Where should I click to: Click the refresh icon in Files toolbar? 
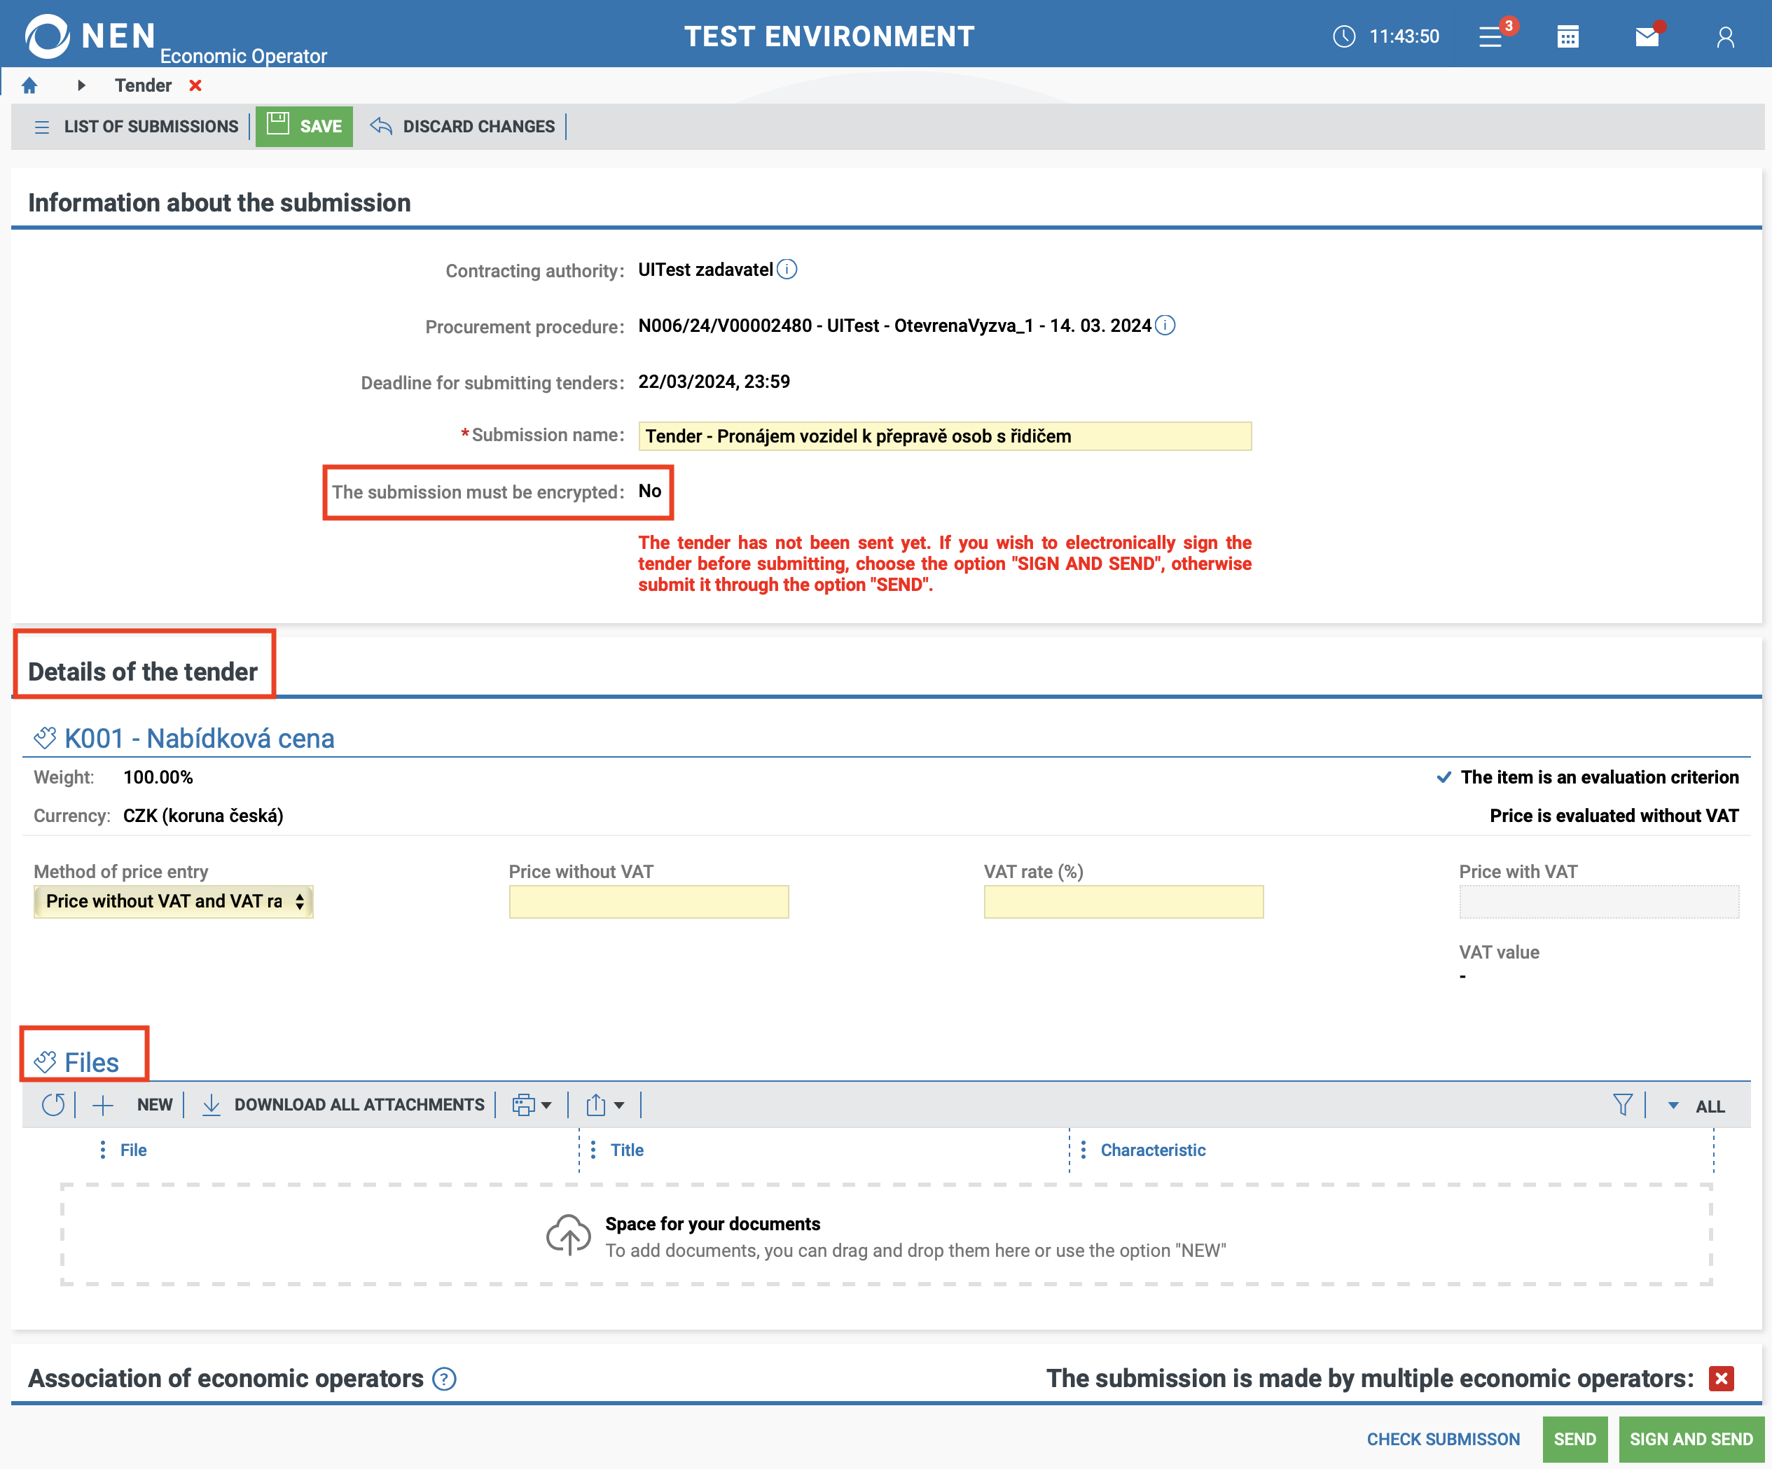coord(53,1104)
